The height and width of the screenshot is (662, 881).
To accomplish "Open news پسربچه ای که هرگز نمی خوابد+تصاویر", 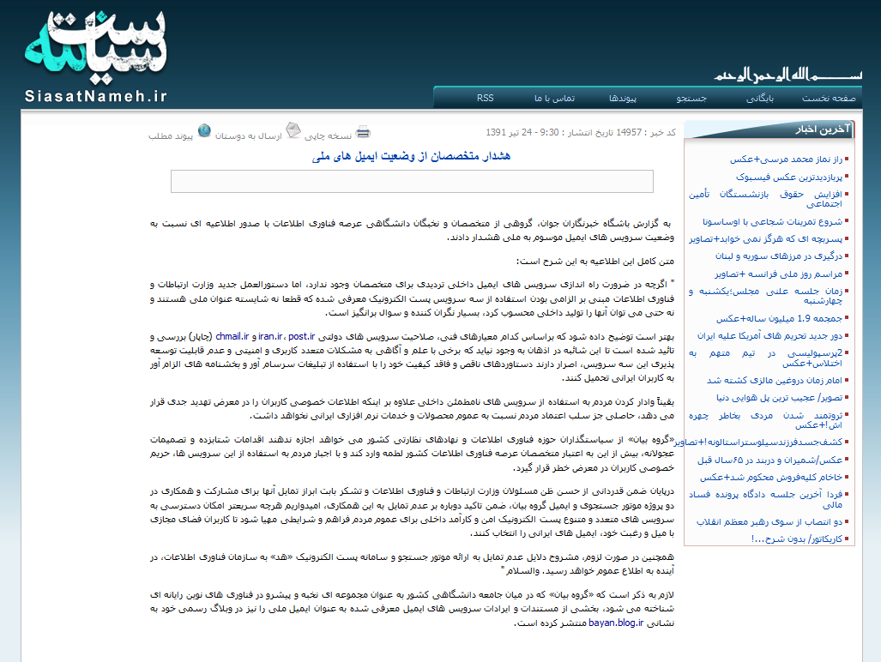I will pos(766,238).
